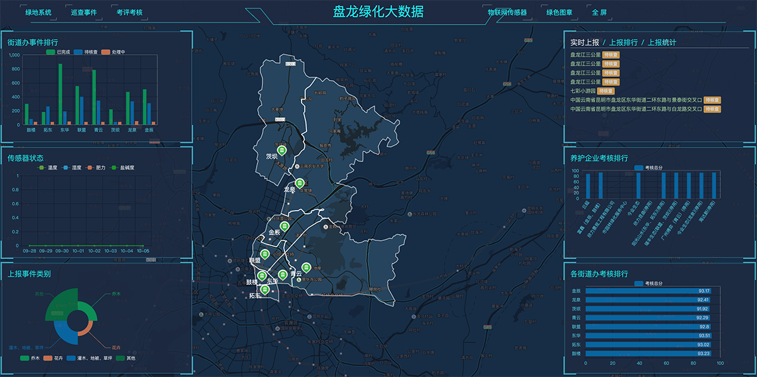The width and height of the screenshot is (757, 377).
Task: Select the 龙泉 map pin
Action: pyautogui.click(x=300, y=183)
